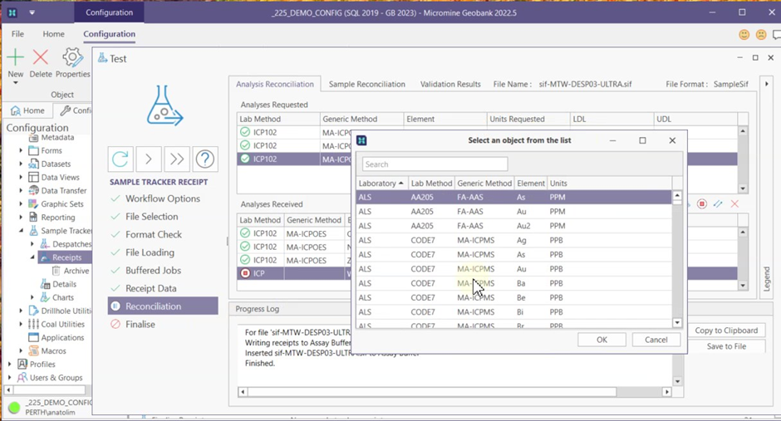Screen dimensions: 781x421
Task: Click the New object plus icon
Action: [15, 58]
